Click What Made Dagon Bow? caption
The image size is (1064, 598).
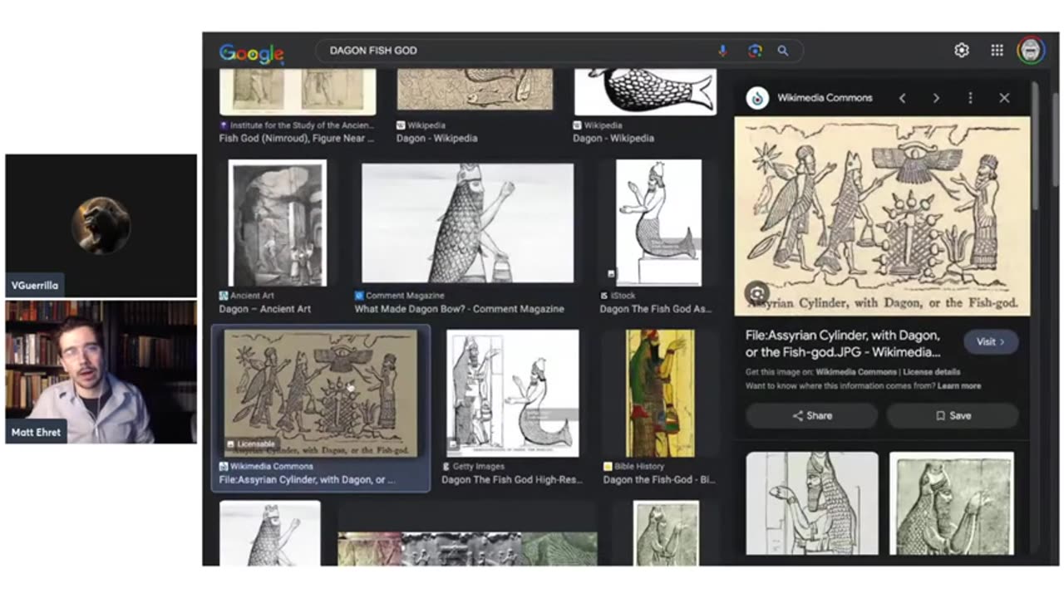[x=459, y=309]
